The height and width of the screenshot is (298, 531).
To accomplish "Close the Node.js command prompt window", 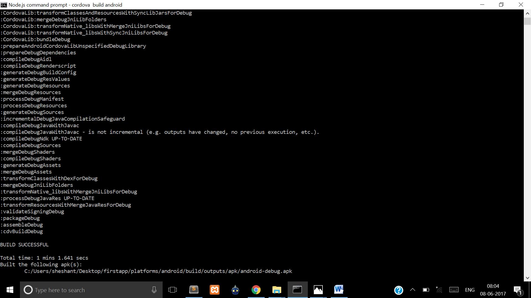I will tap(521, 5).
